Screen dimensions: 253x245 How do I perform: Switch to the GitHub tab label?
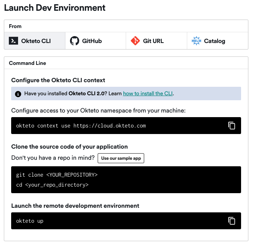coord(92,41)
